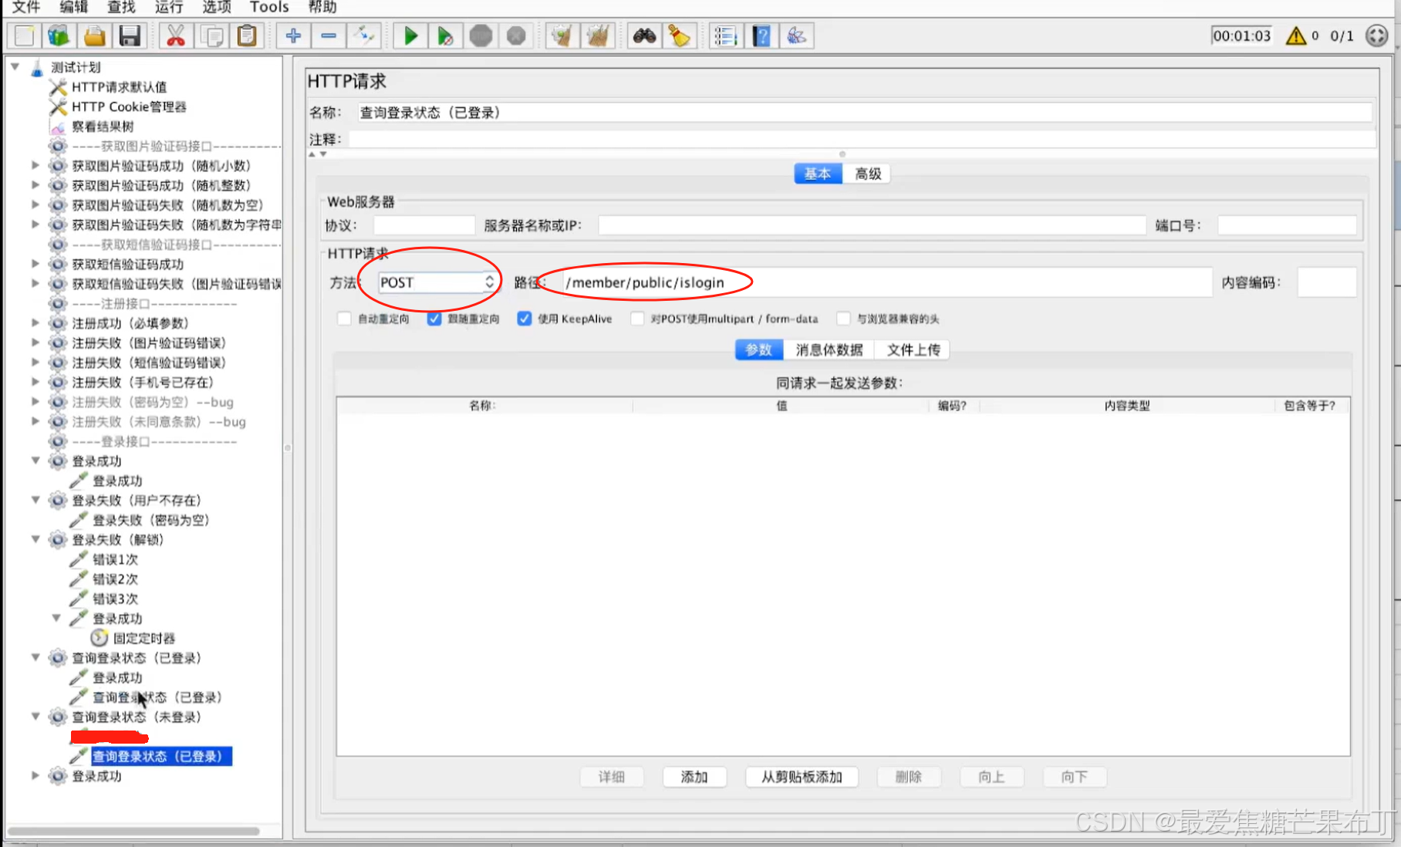This screenshot has width=1401, height=847.
Task: Open the Templates icon in toolbar
Action: [59, 35]
